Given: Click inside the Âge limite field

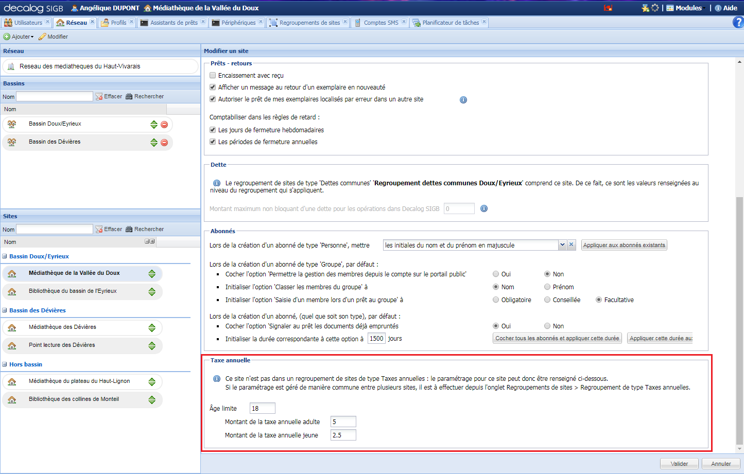Looking at the screenshot, I should tap(262, 408).
